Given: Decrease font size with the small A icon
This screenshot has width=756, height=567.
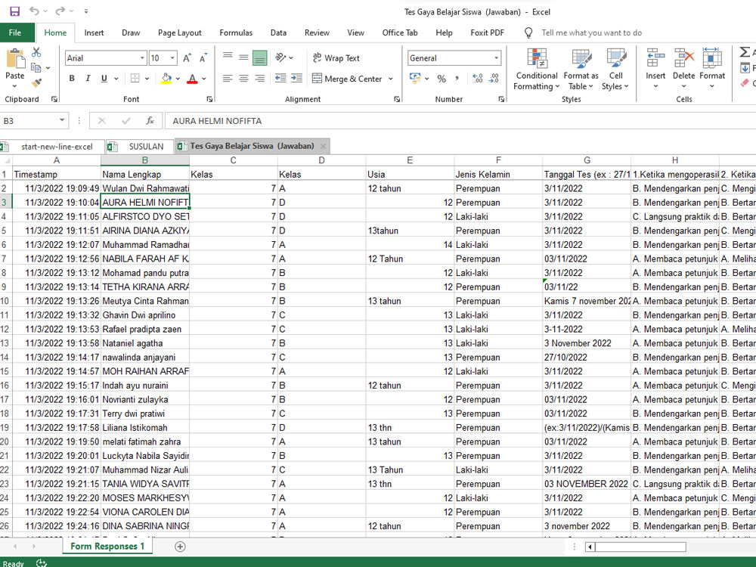Looking at the screenshot, I should pos(203,58).
